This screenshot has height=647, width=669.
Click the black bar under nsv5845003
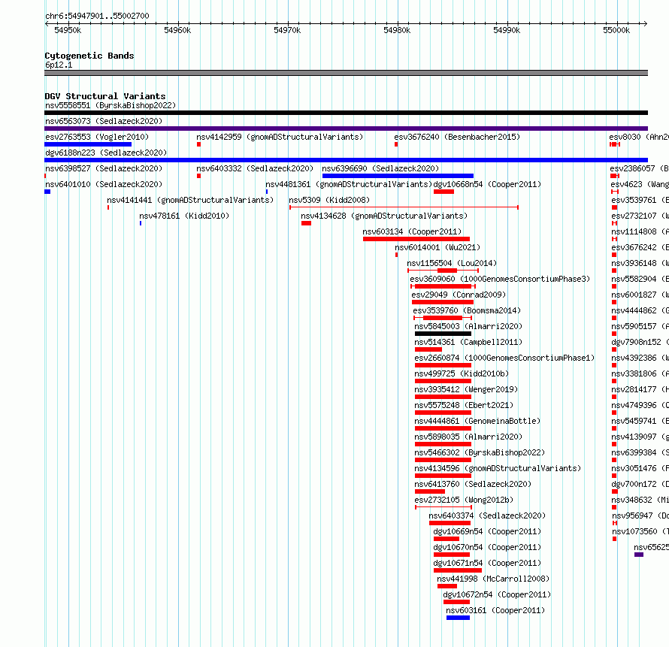tap(443, 334)
